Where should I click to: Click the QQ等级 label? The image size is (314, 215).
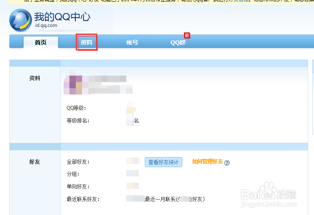click(x=76, y=108)
